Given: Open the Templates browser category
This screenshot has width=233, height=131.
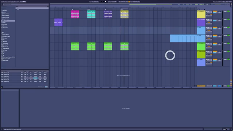Looking at the screenshot, I should [x=5, y=28].
